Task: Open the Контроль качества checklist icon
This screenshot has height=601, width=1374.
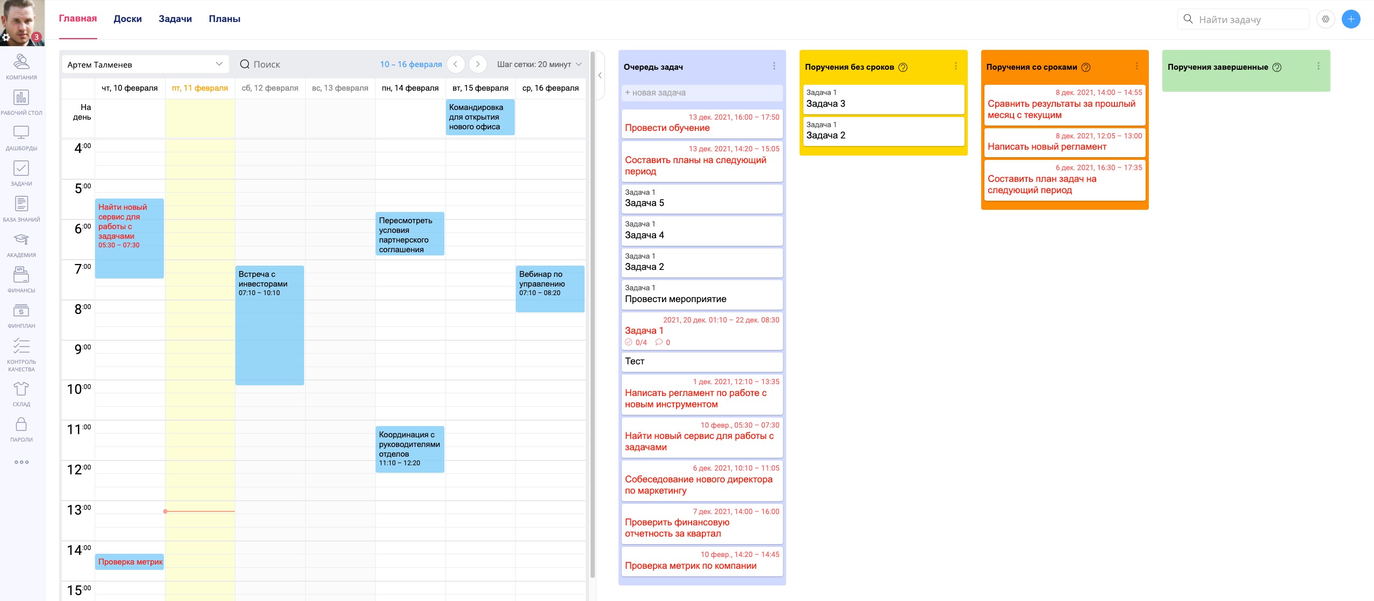Action: pos(21,346)
